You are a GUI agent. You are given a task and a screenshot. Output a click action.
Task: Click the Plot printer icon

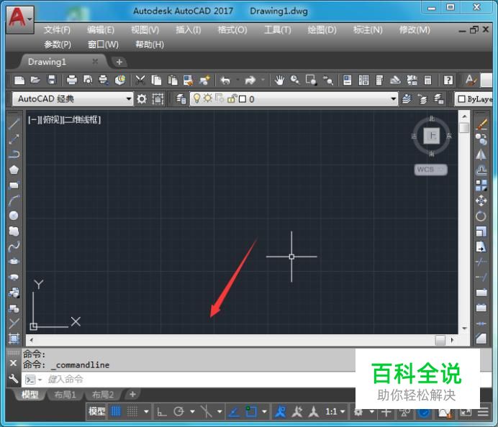[72, 80]
